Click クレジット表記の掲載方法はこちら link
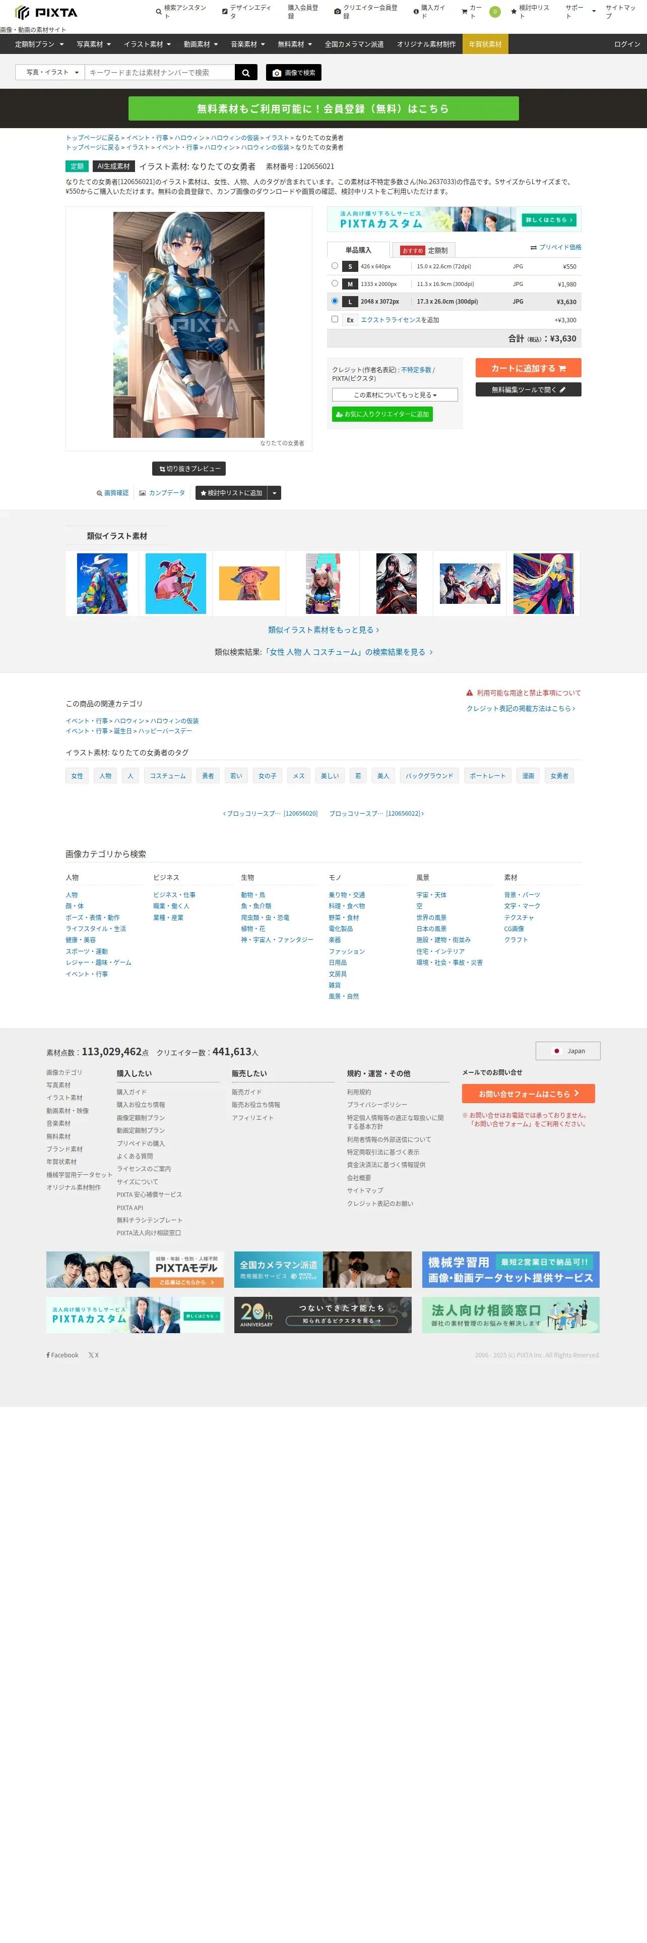Viewport: 647px width, 1943px height. pyautogui.click(x=521, y=708)
